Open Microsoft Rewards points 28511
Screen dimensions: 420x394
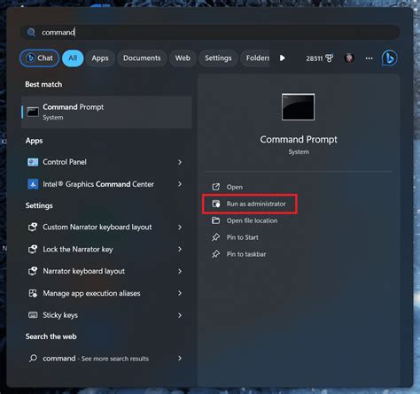[319, 58]
